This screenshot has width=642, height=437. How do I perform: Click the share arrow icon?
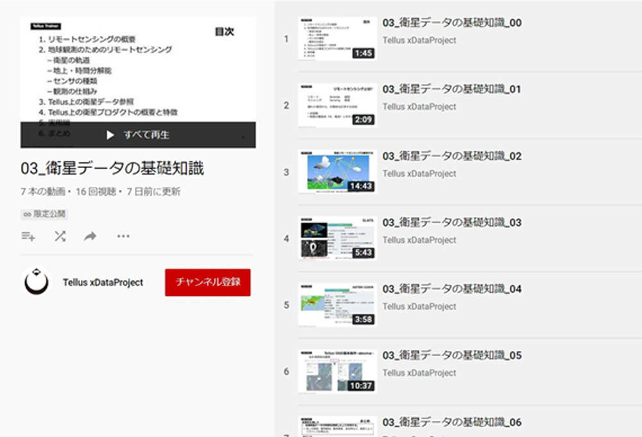pyautogui.click(x=90, y=236)
